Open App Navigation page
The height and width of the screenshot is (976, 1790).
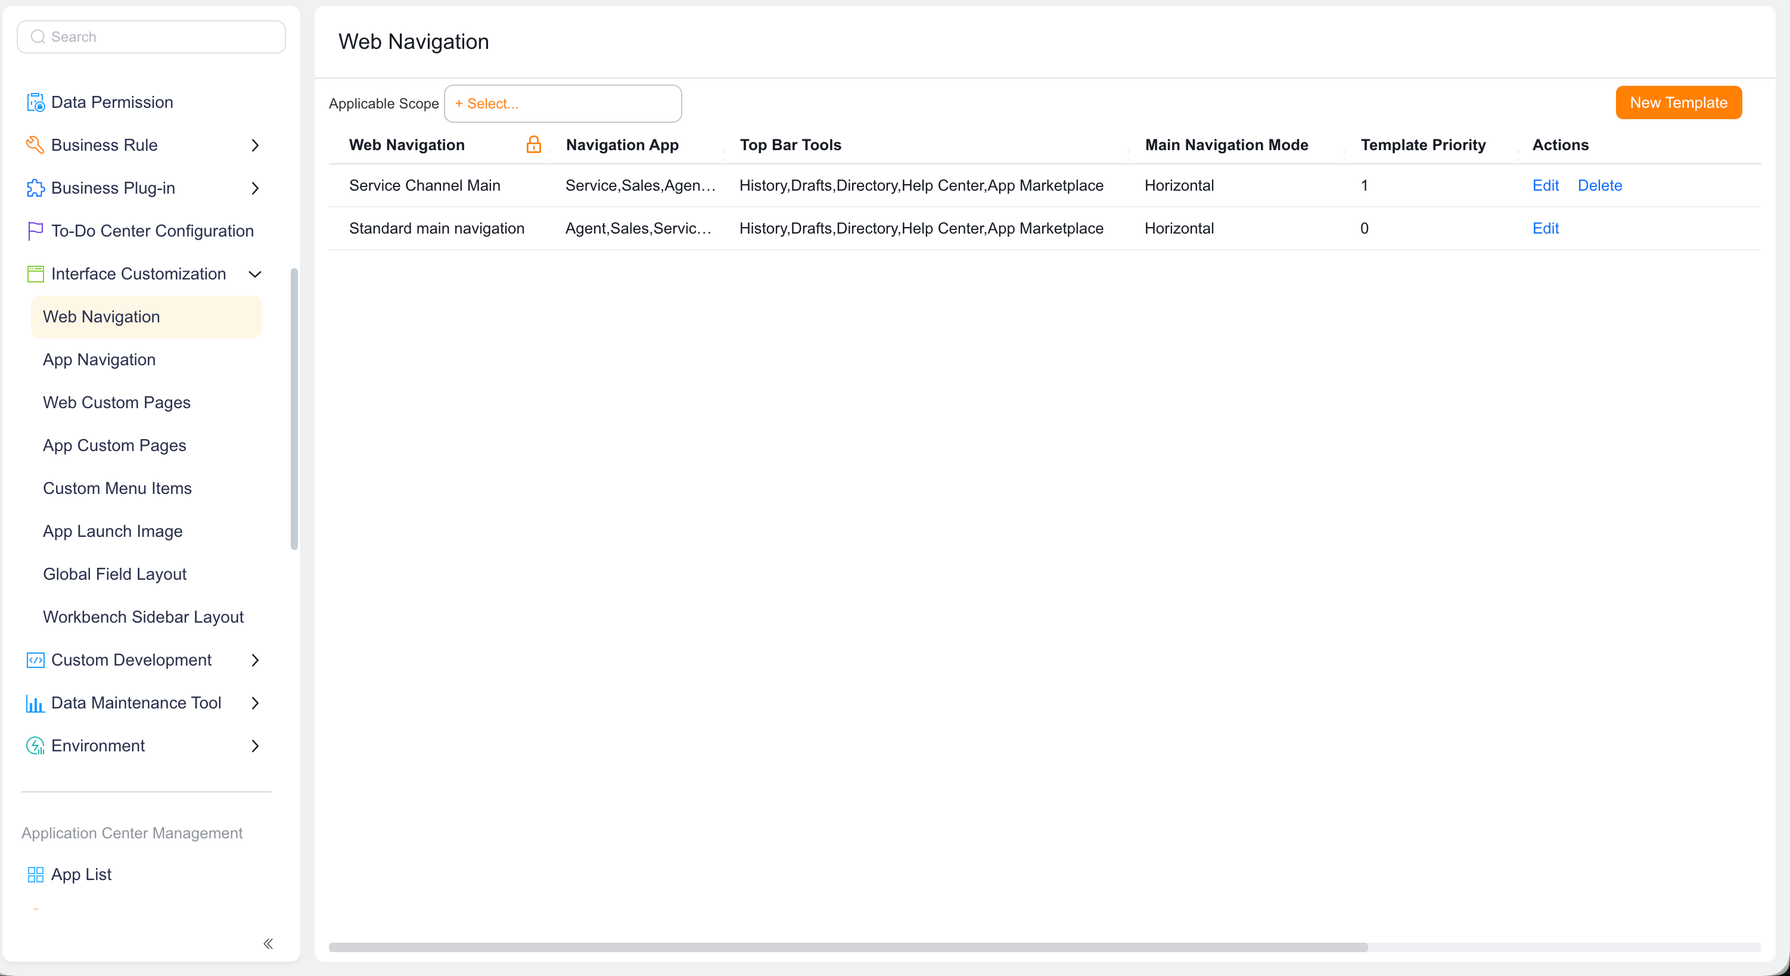(x=100, y=360)
